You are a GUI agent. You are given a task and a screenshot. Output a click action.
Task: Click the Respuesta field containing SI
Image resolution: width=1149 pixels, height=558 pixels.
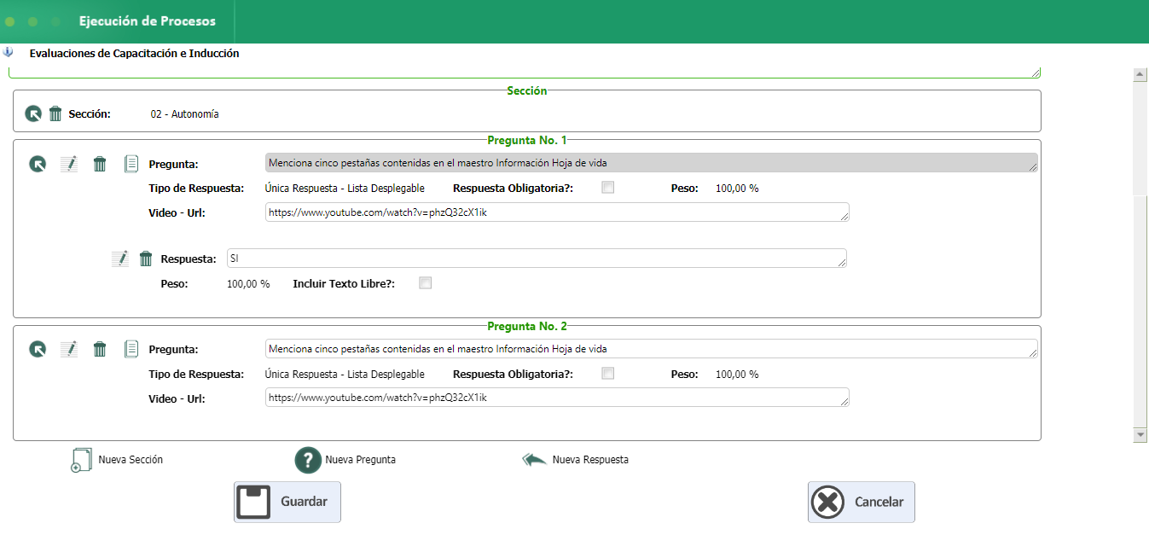pos(537,258)
